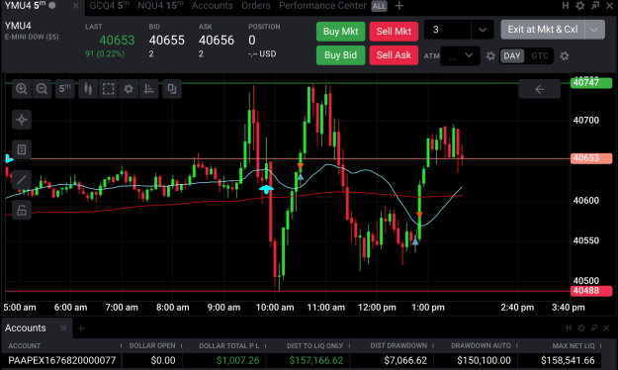
Task: Click the $1,007.26 total P L value
Action: [237, 360]
